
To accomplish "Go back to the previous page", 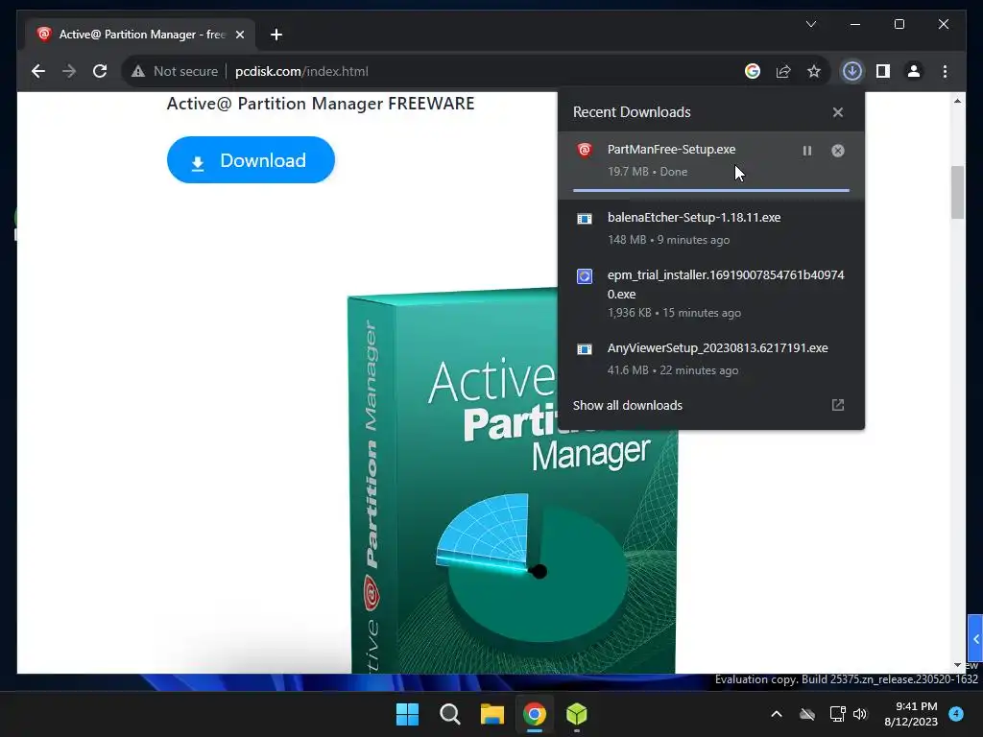I will pos(38,71).
